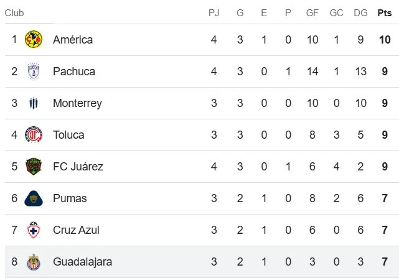Select the Toluca team name
Viewport: 399px width, 278px height.
[x=68, y=135]
